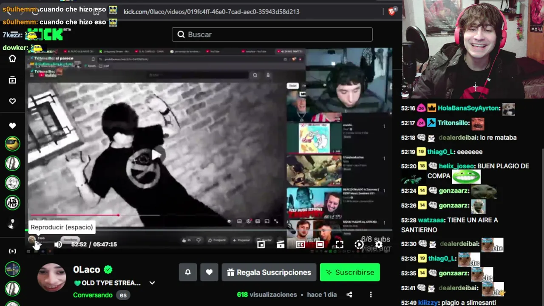Click the Brave shield icon in address bar

click(392, 11)
